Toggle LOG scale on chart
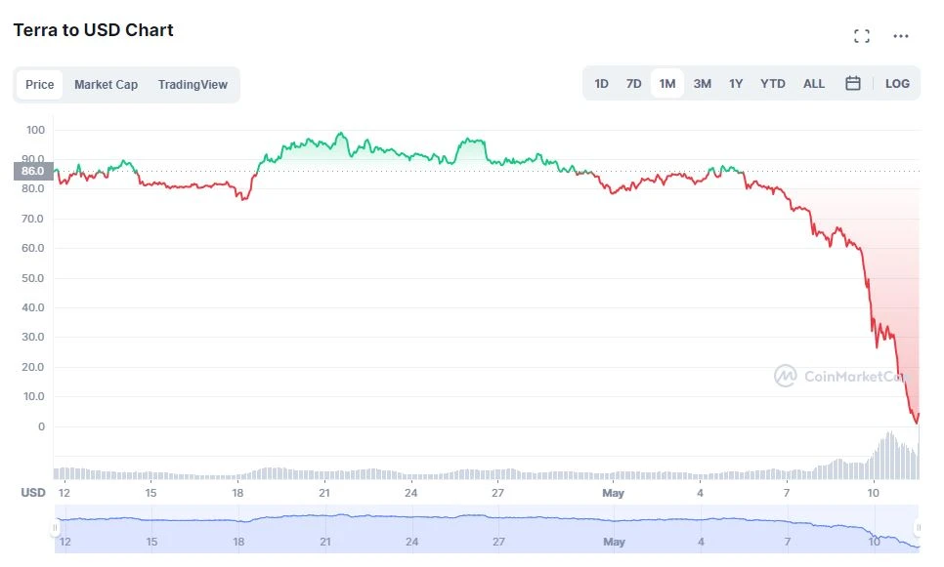 click(x=897, y=84)
